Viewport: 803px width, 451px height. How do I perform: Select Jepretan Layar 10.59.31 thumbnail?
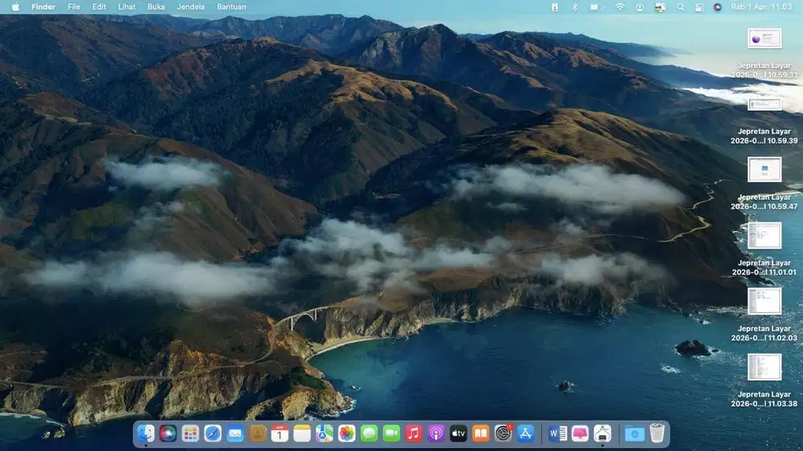click(x=764, y=39)
